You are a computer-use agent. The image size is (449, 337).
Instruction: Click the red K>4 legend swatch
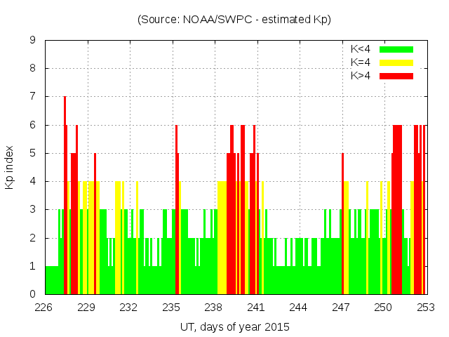[x=396, y=76]
